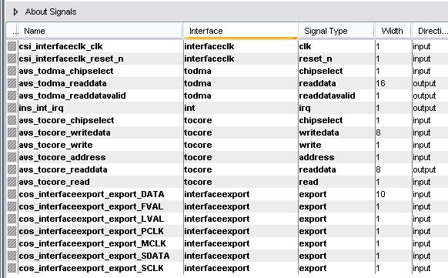448x278 pixels.
Task: Select the avs_todma_readdatavalid signal name
Action: 72,95
